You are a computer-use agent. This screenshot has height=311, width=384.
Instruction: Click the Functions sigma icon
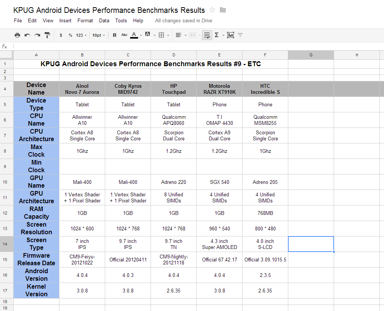216,35
